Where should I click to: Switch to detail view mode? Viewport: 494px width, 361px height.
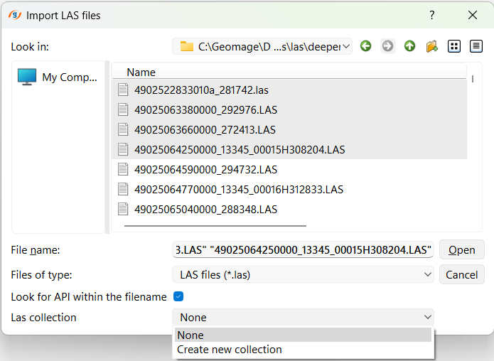tap(476, 46)
